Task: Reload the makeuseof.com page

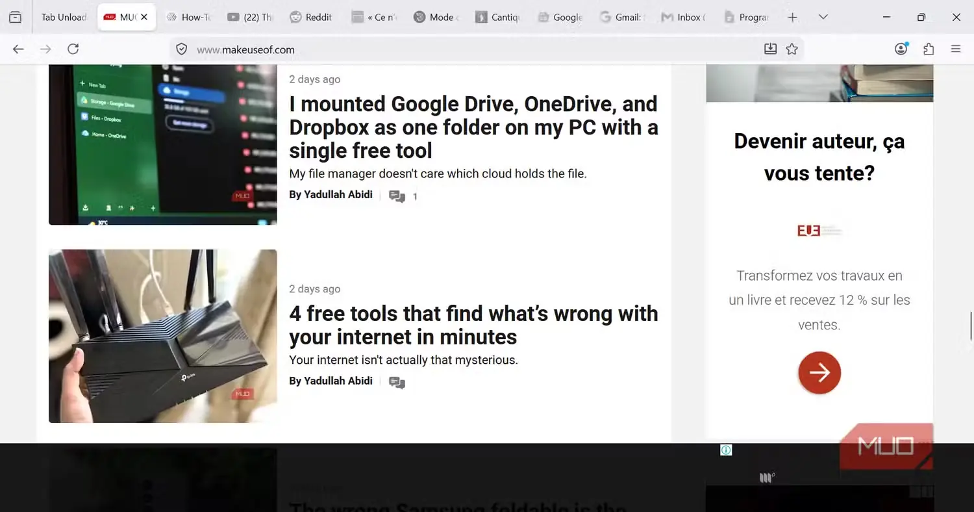Action: coord(73,49)
